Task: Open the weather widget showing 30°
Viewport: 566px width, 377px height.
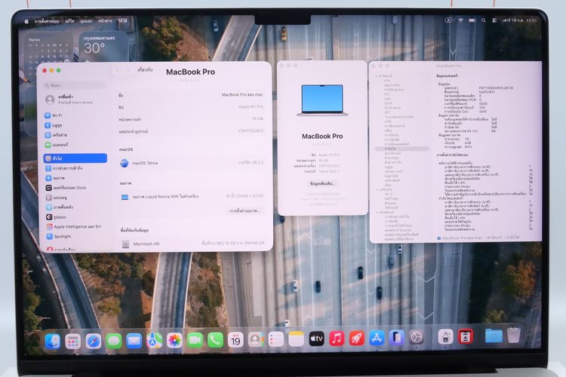Action: click(103, 46)
